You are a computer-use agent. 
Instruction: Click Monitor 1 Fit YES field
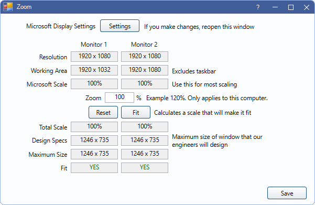pos(94,168)
